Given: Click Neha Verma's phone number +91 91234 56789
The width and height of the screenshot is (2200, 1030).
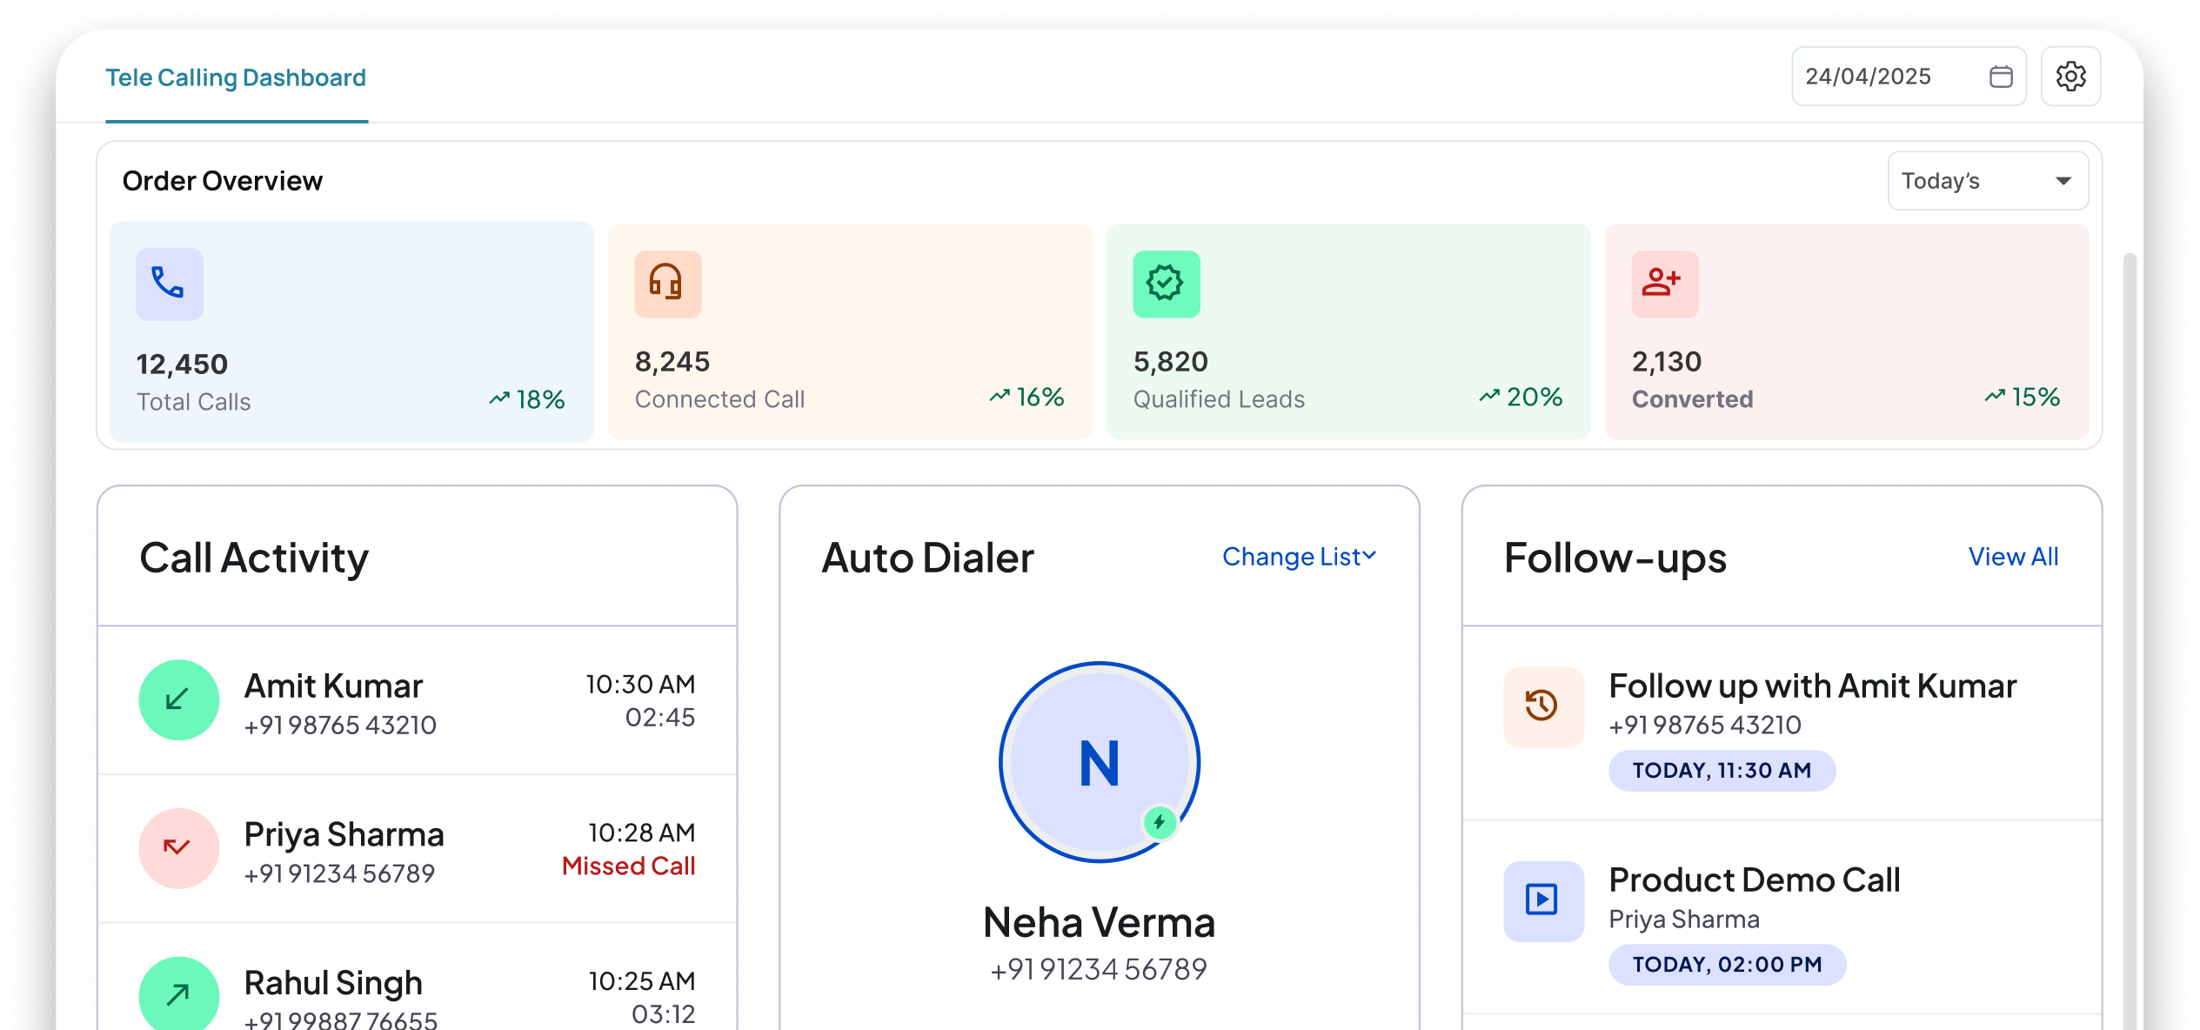Looking at the screenshot, I should pos(1099,969).
